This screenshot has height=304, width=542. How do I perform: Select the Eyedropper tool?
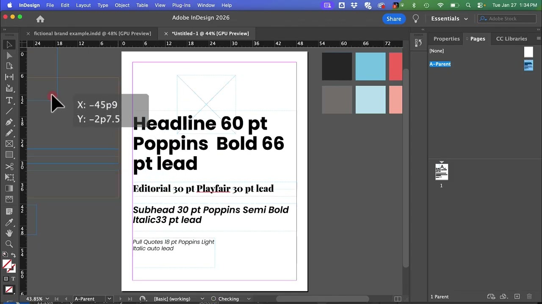[9, 222]
